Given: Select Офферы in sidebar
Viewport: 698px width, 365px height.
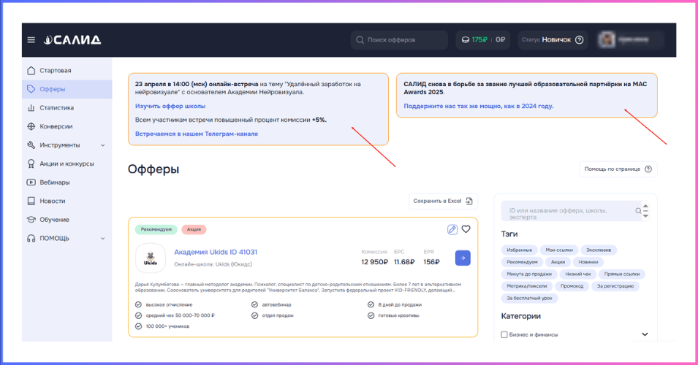Looking at the screenshot, I should pyautogui.click(x=67, y=89).
